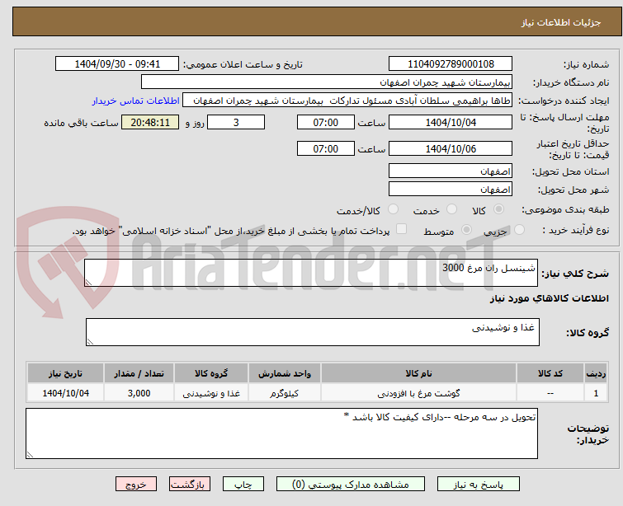Click the cell گوشت مرغ با افزودنی

pos(419,393)
